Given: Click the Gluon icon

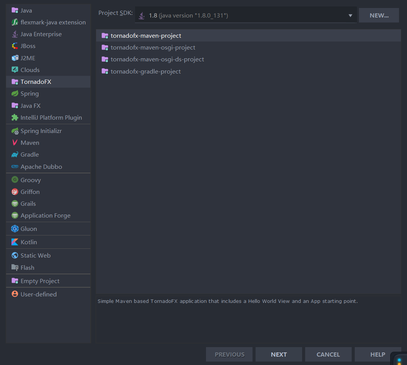Looking at the screenshot, I should (15, 229).
